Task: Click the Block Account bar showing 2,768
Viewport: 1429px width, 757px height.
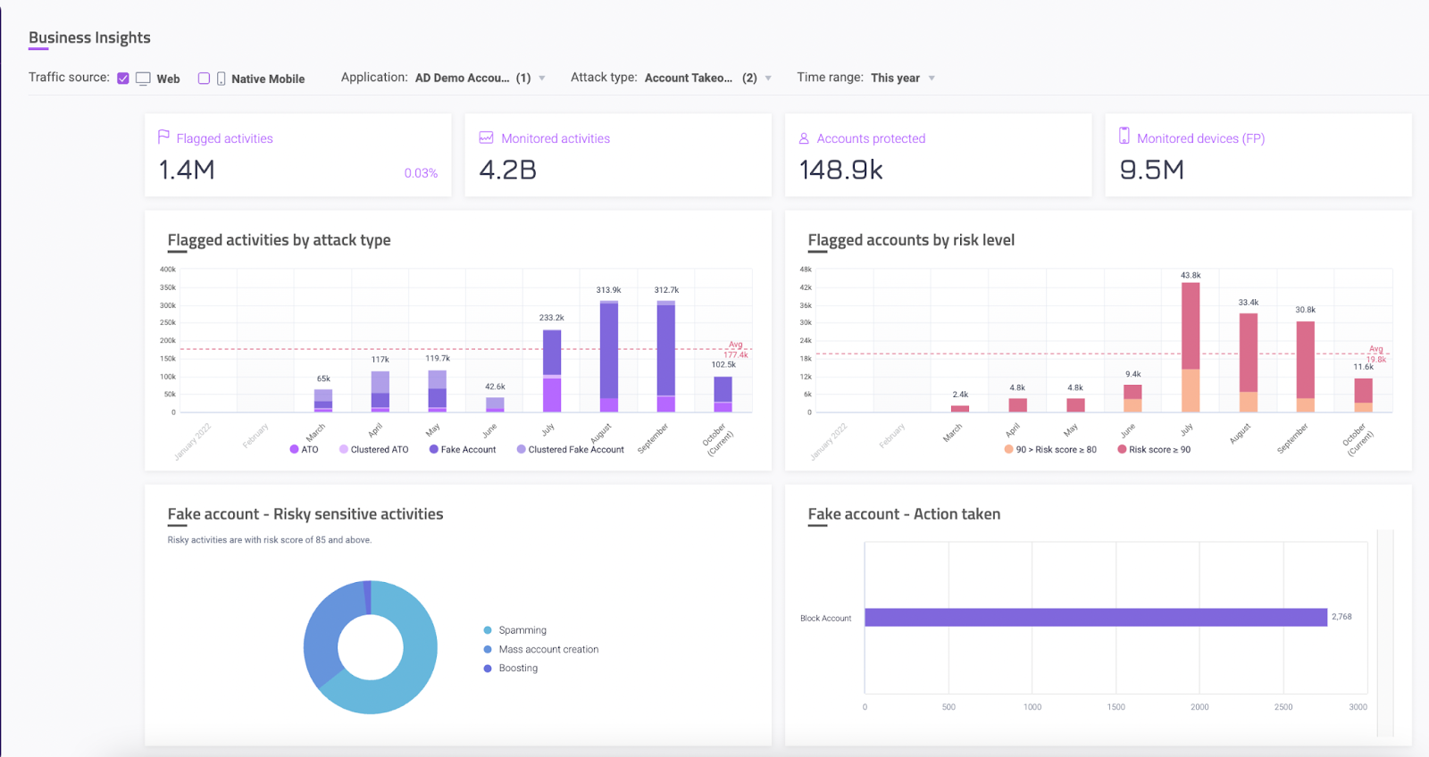Action: click(x=1096, y=617)
